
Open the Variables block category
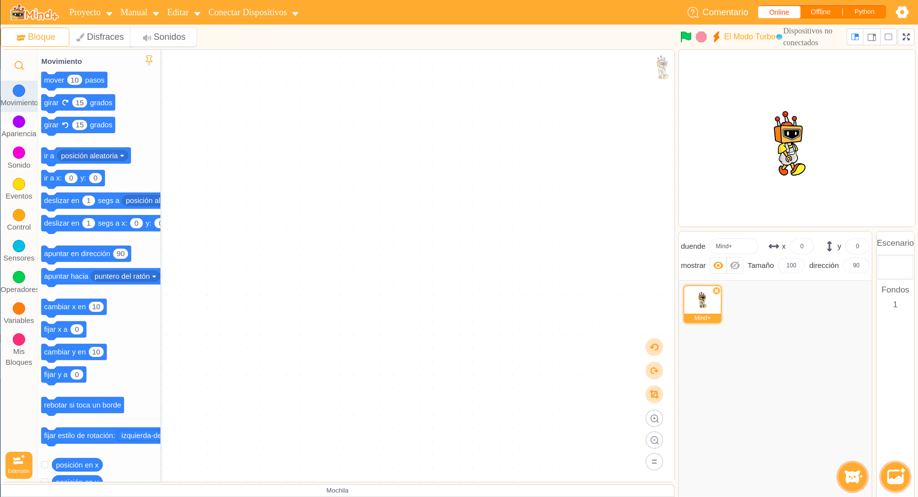point(19,313)
